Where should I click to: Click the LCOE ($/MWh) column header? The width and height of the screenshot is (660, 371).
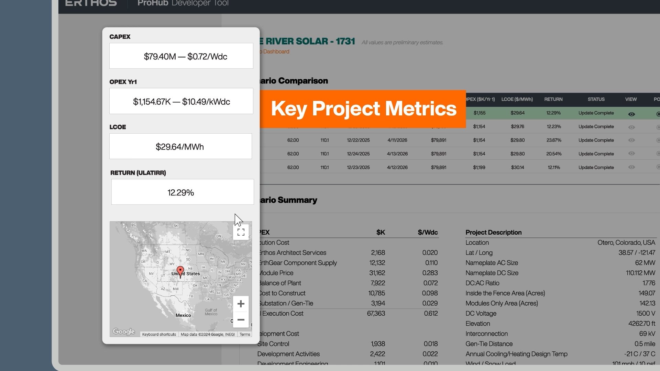click(x=517, y=99)
